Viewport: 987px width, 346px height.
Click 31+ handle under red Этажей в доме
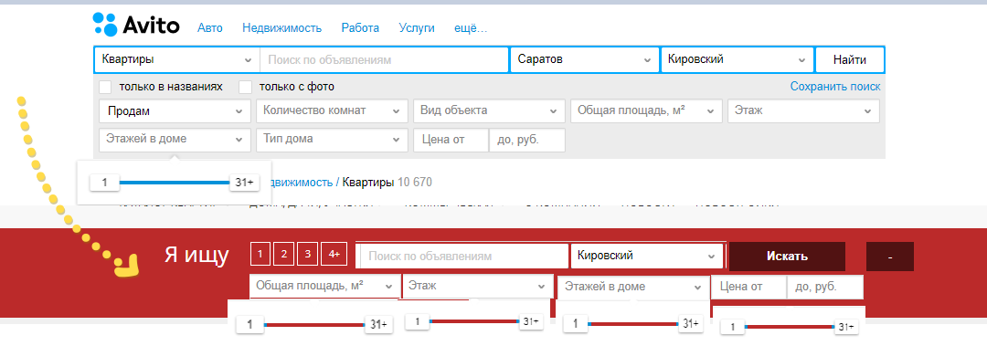pyautogui.click(x=691, y=324)
